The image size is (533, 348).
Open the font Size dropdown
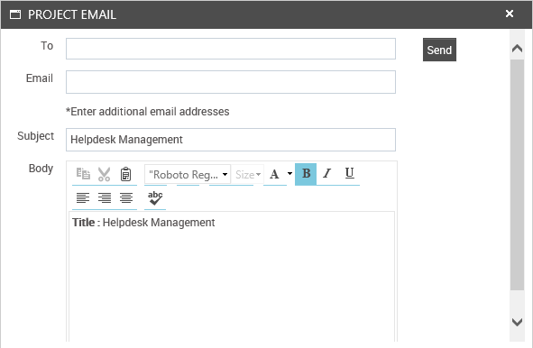[x=248, y=175]
